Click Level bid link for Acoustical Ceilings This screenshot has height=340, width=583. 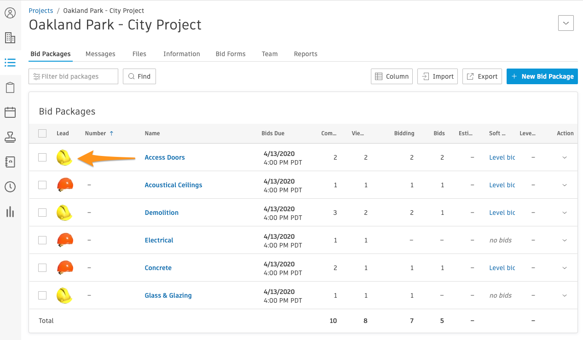click(x=502, y=185)
